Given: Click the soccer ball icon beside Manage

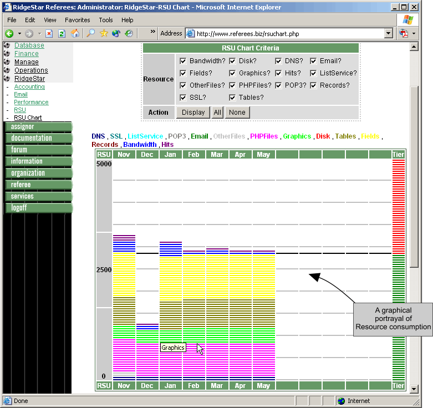Looking at the screenshot, I should pyautogui.click(x=7, y=62).
